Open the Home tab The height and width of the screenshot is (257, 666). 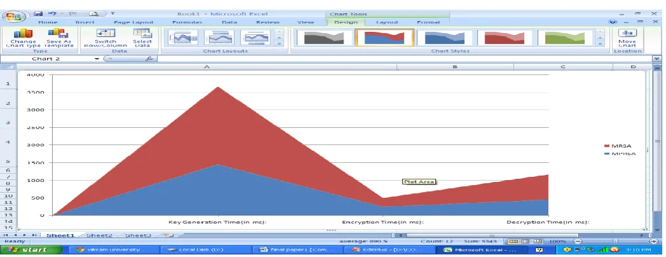(x=48, y=22)
